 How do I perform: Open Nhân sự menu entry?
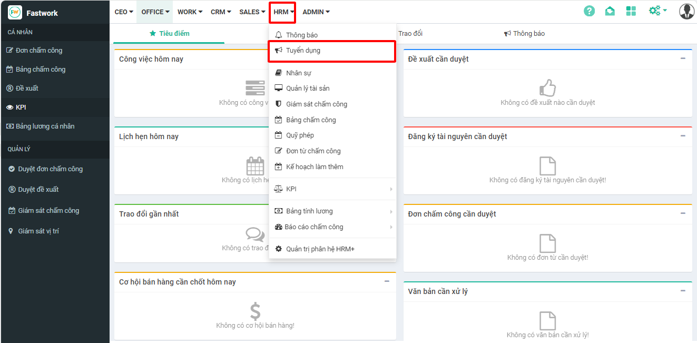298,73
